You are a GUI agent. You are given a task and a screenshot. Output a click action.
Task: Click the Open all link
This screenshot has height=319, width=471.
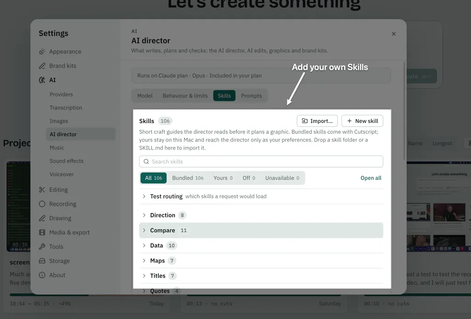(x=371, y=178)
